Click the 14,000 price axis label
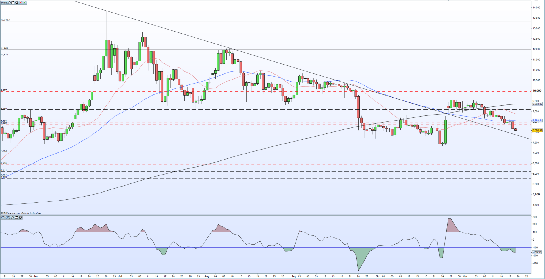The width and height of the screenshot is (545, 279). (536, 8)
